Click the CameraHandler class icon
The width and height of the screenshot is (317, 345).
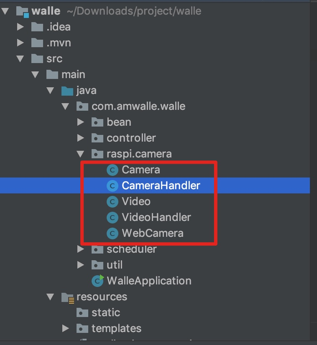pos(112,186)
